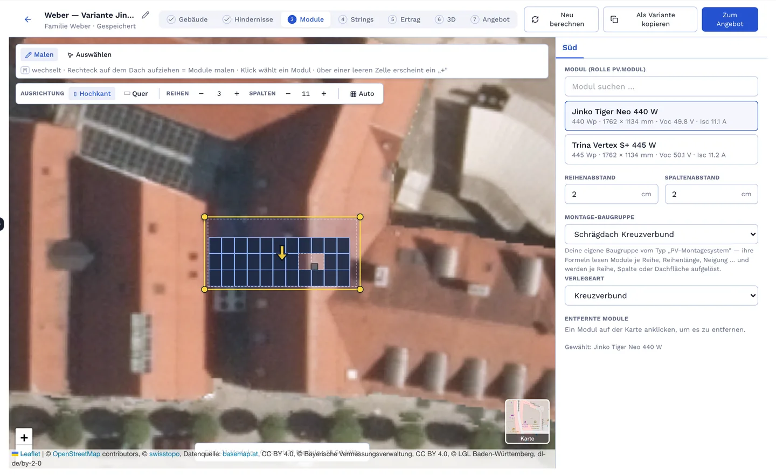Open the basemap.at link
Image resolution: width=776 pixels, height=475 pixels.
240,454
